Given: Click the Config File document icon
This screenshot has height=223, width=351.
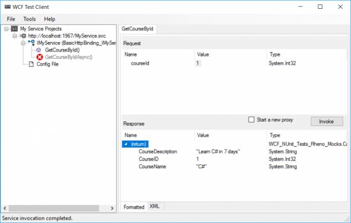Looking at the screenshot, I should click(x=32, y=64).
